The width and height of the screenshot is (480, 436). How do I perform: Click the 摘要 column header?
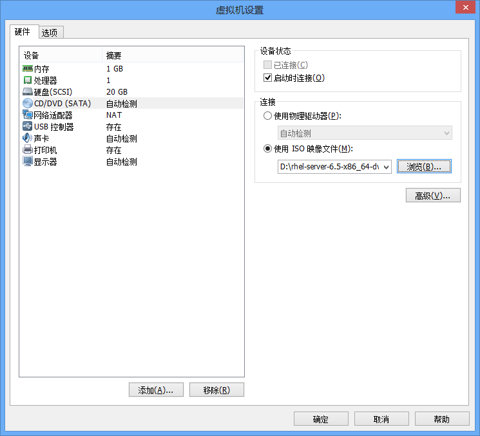(x=114, y=55)
